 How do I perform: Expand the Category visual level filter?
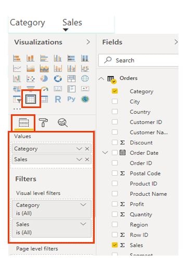pyautogui.click(x=83, y=205)
